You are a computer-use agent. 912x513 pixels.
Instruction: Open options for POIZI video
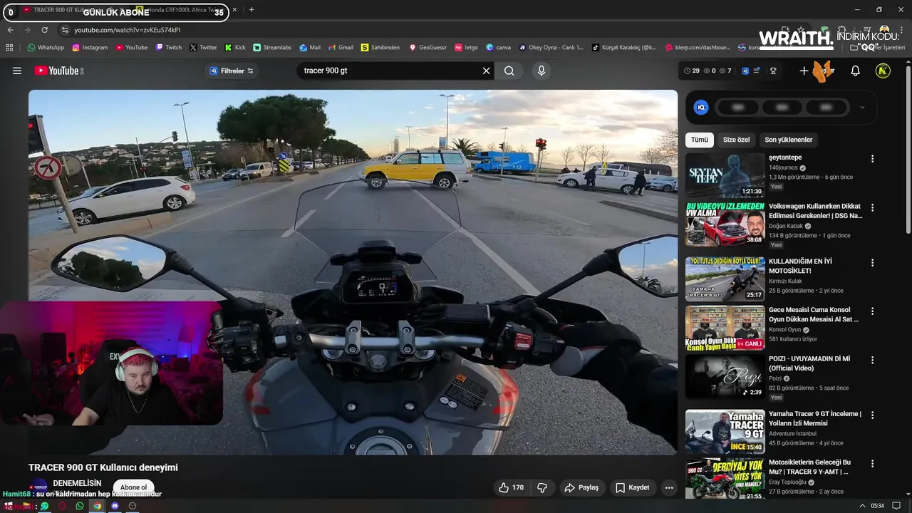coord(872,360)
